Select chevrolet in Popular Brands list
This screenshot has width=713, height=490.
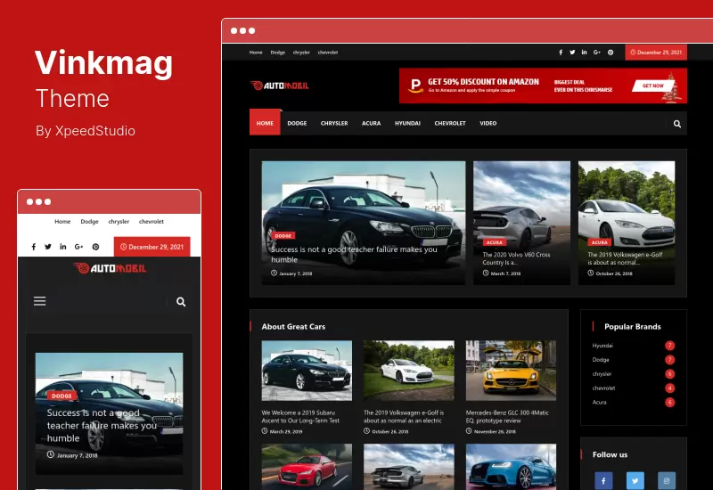click(x=603, y=388)
